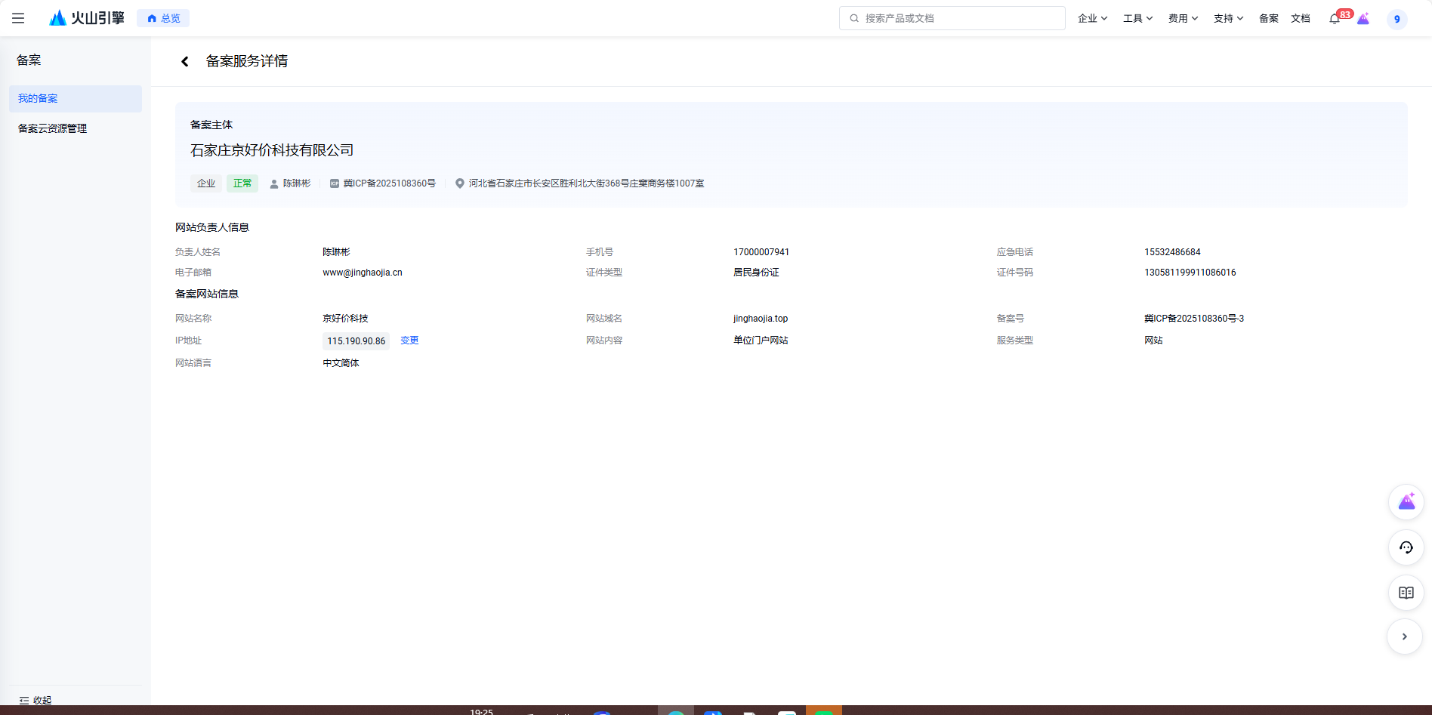Screen dimensions: 1432x715
Task: Click the 中文简体 language value
Action: [341, 363]
